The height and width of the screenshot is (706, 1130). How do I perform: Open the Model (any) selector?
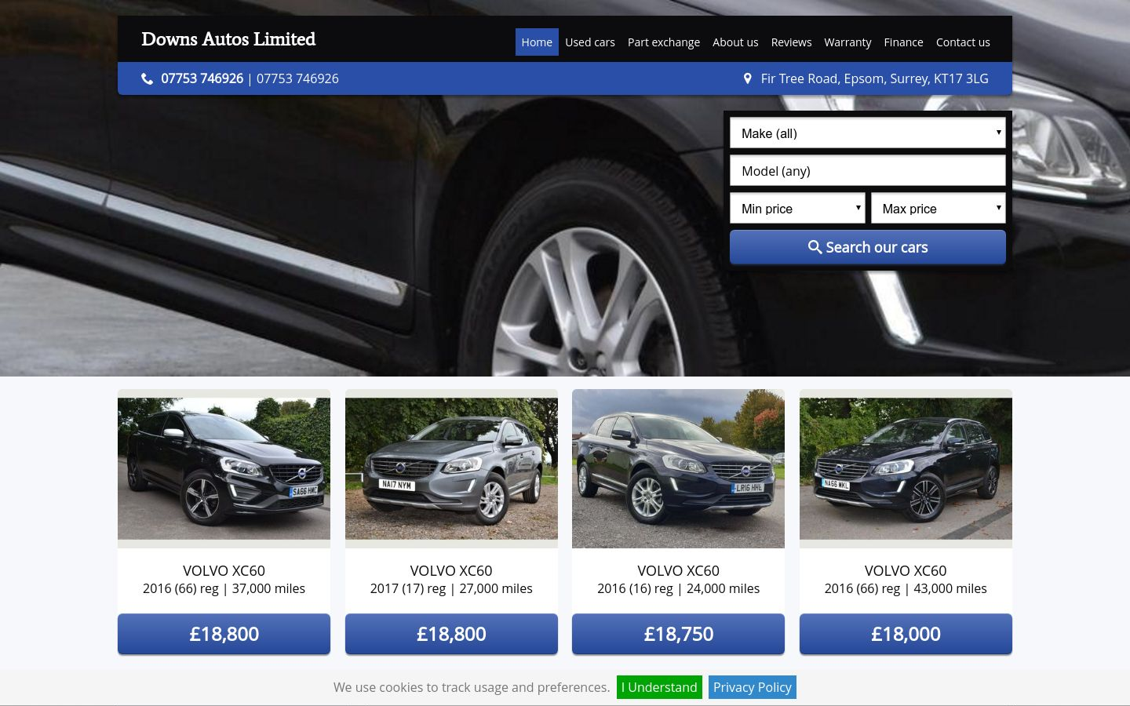tap(868, 171)
